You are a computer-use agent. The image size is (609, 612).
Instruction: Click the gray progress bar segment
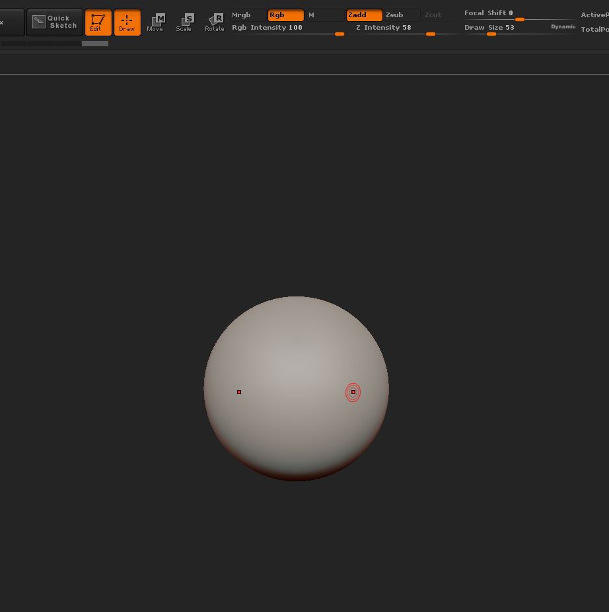point(95,44)
